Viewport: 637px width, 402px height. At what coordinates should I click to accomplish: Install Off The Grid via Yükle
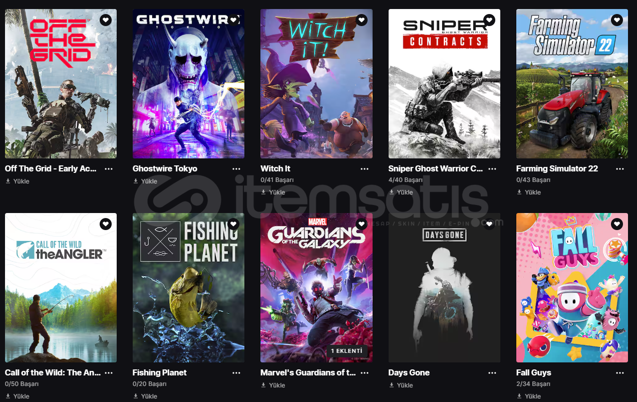18,181
